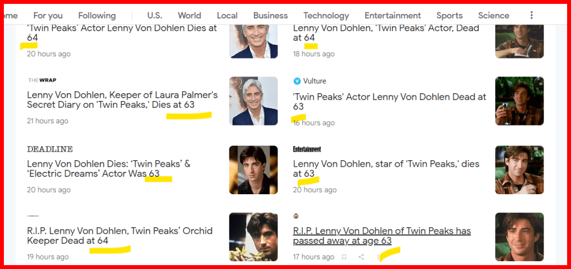Go to the Technology section
571x269 pixels.
(326, 16)
